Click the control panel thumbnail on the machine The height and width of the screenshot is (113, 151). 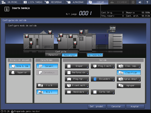[113, 29]
